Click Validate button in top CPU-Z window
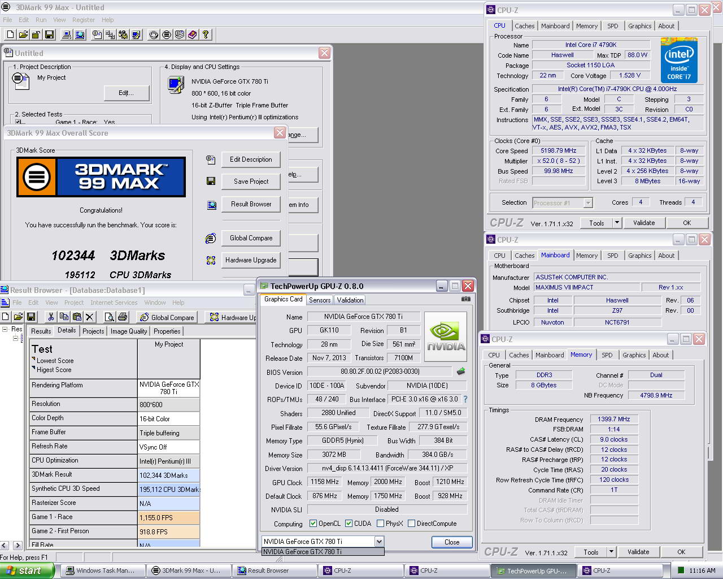Viewport: 723px width, 579px height. point(644,223)
